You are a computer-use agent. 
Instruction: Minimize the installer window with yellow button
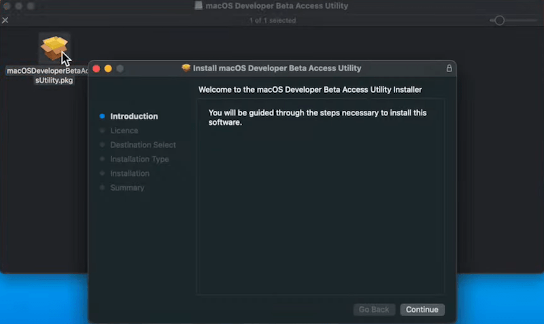pos(108,69)
